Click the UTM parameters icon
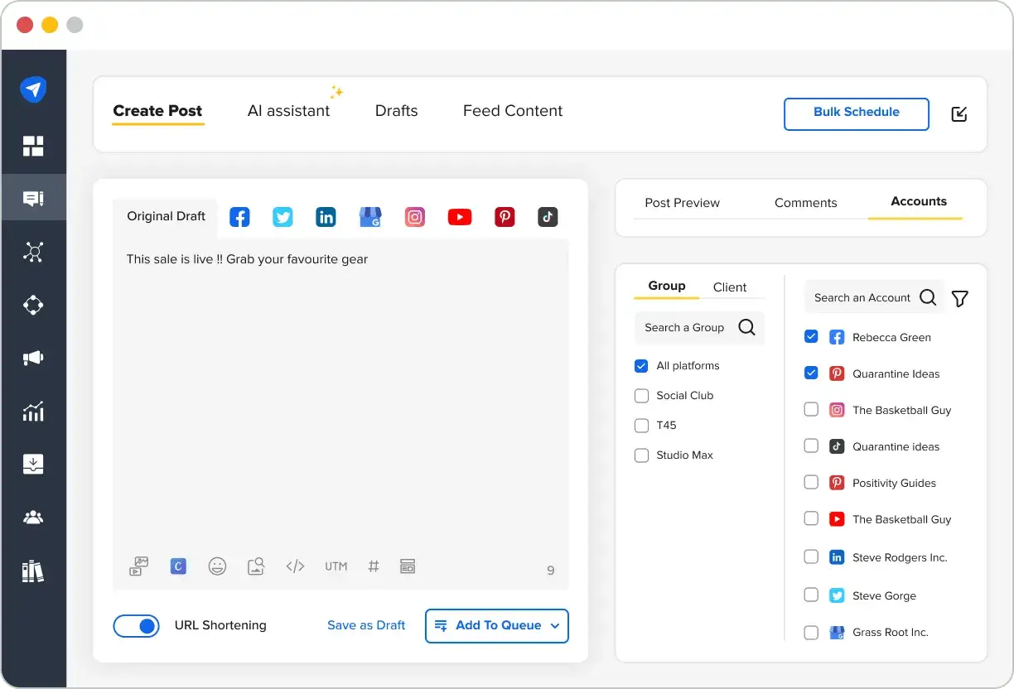The width and height of the screenshot is (1014, 689). (x=336, y=566)
